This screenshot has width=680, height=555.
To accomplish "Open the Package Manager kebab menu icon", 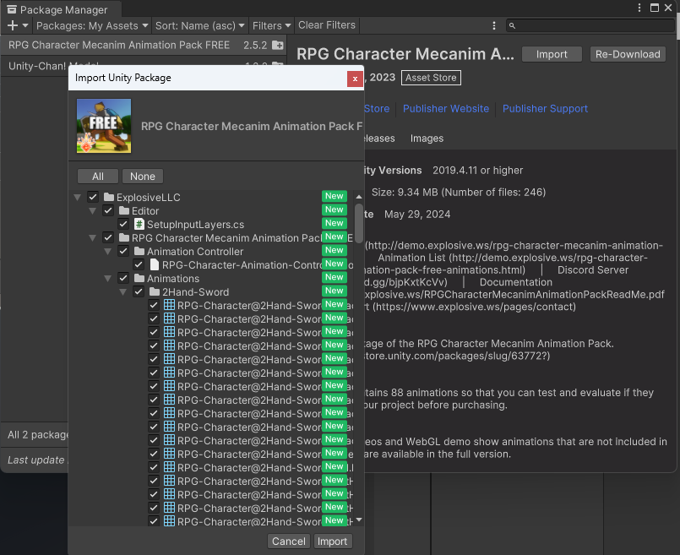I will pos(494,25).
